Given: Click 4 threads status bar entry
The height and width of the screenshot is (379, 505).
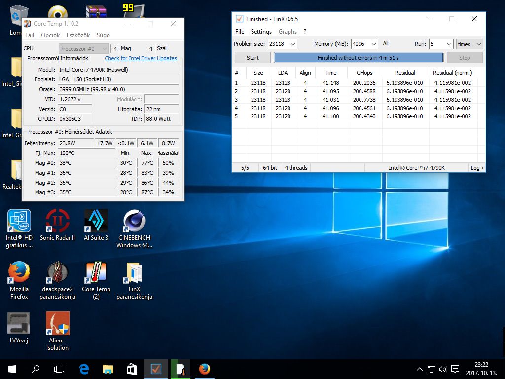Looking at the screenshot, I should pyautogui.click(x=296, y=168).
